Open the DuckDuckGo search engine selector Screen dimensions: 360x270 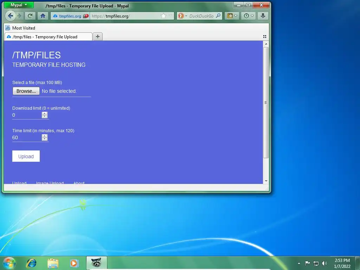click(x=182, y=16)
